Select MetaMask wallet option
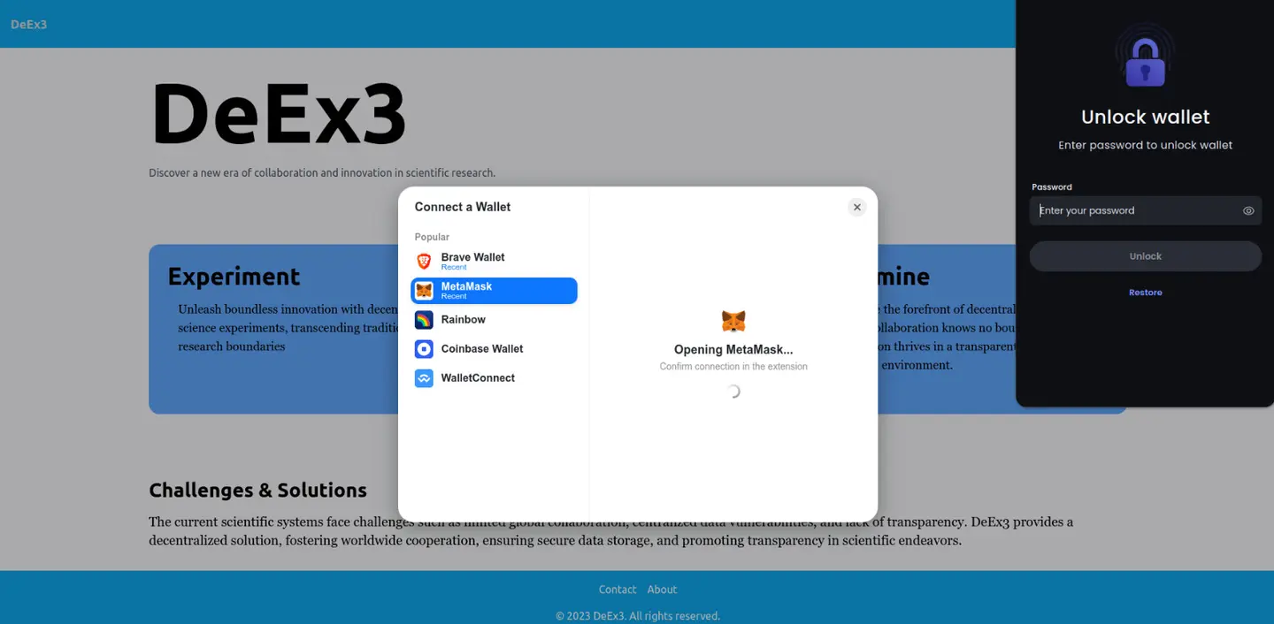Viewport: 1274px width, 624px height. (494, 291)
